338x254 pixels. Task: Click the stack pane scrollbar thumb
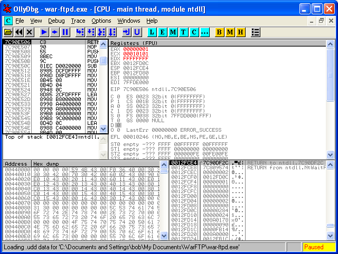point(330,225)
